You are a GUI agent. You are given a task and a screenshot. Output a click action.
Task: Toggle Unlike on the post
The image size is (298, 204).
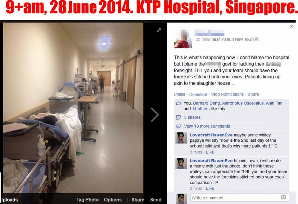pyautogui.click(x=179, y=94)
